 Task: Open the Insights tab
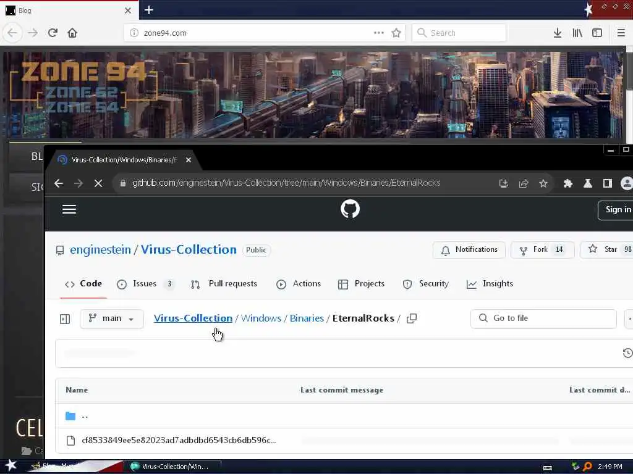[x=490, y=284]
